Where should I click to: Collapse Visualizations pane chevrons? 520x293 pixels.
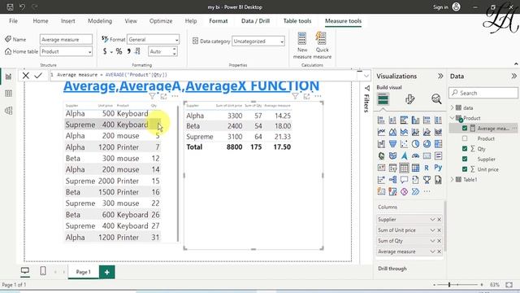click(440, 76)
